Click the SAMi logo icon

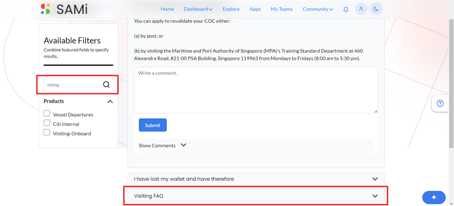coord(46,9)
